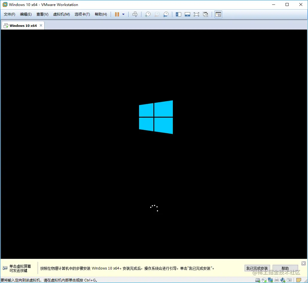The width and height of the screenshot is (308, 283).
Task: Click the message log note icon
Action: [x=299, y=280]
